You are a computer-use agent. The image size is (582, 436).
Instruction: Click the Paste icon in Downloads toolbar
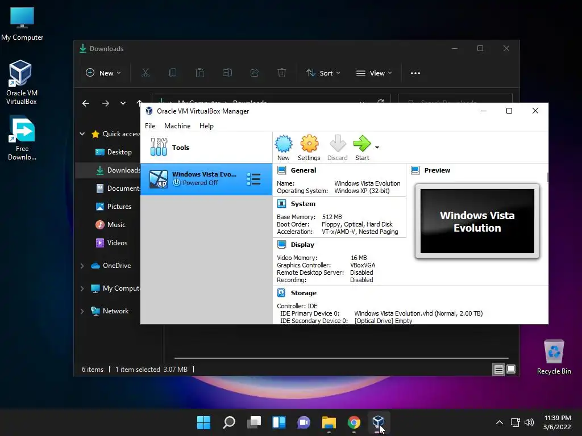199,73
